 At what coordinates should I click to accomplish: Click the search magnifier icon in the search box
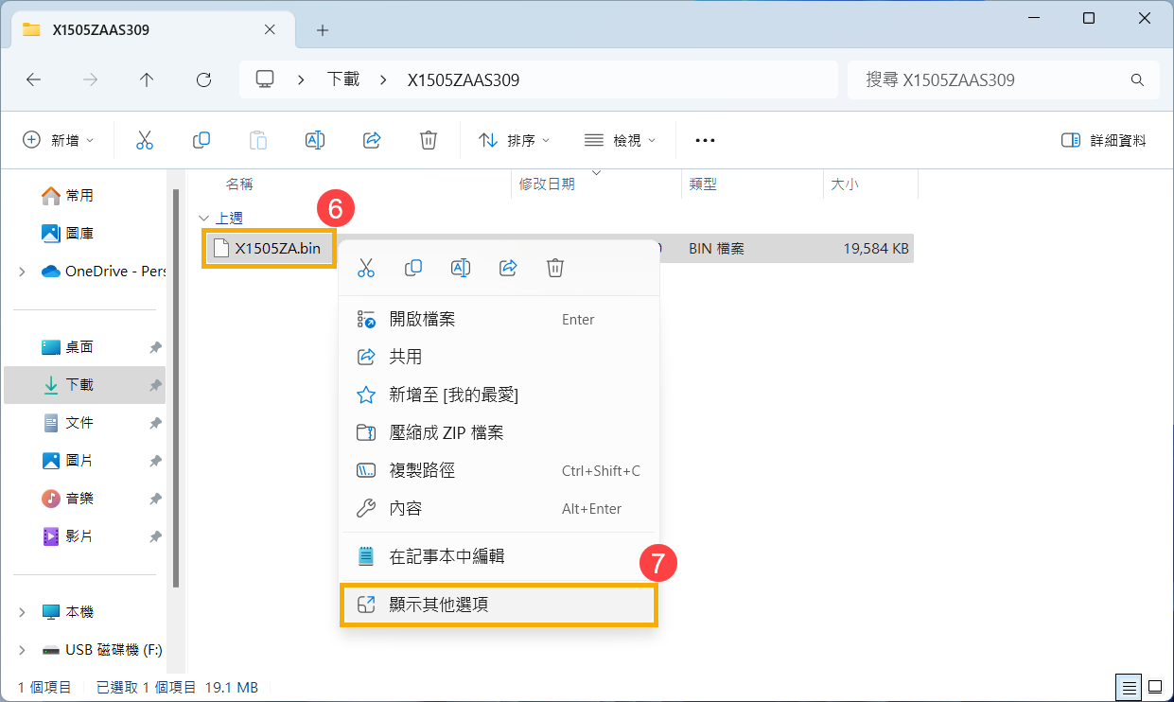(1137, 79)
